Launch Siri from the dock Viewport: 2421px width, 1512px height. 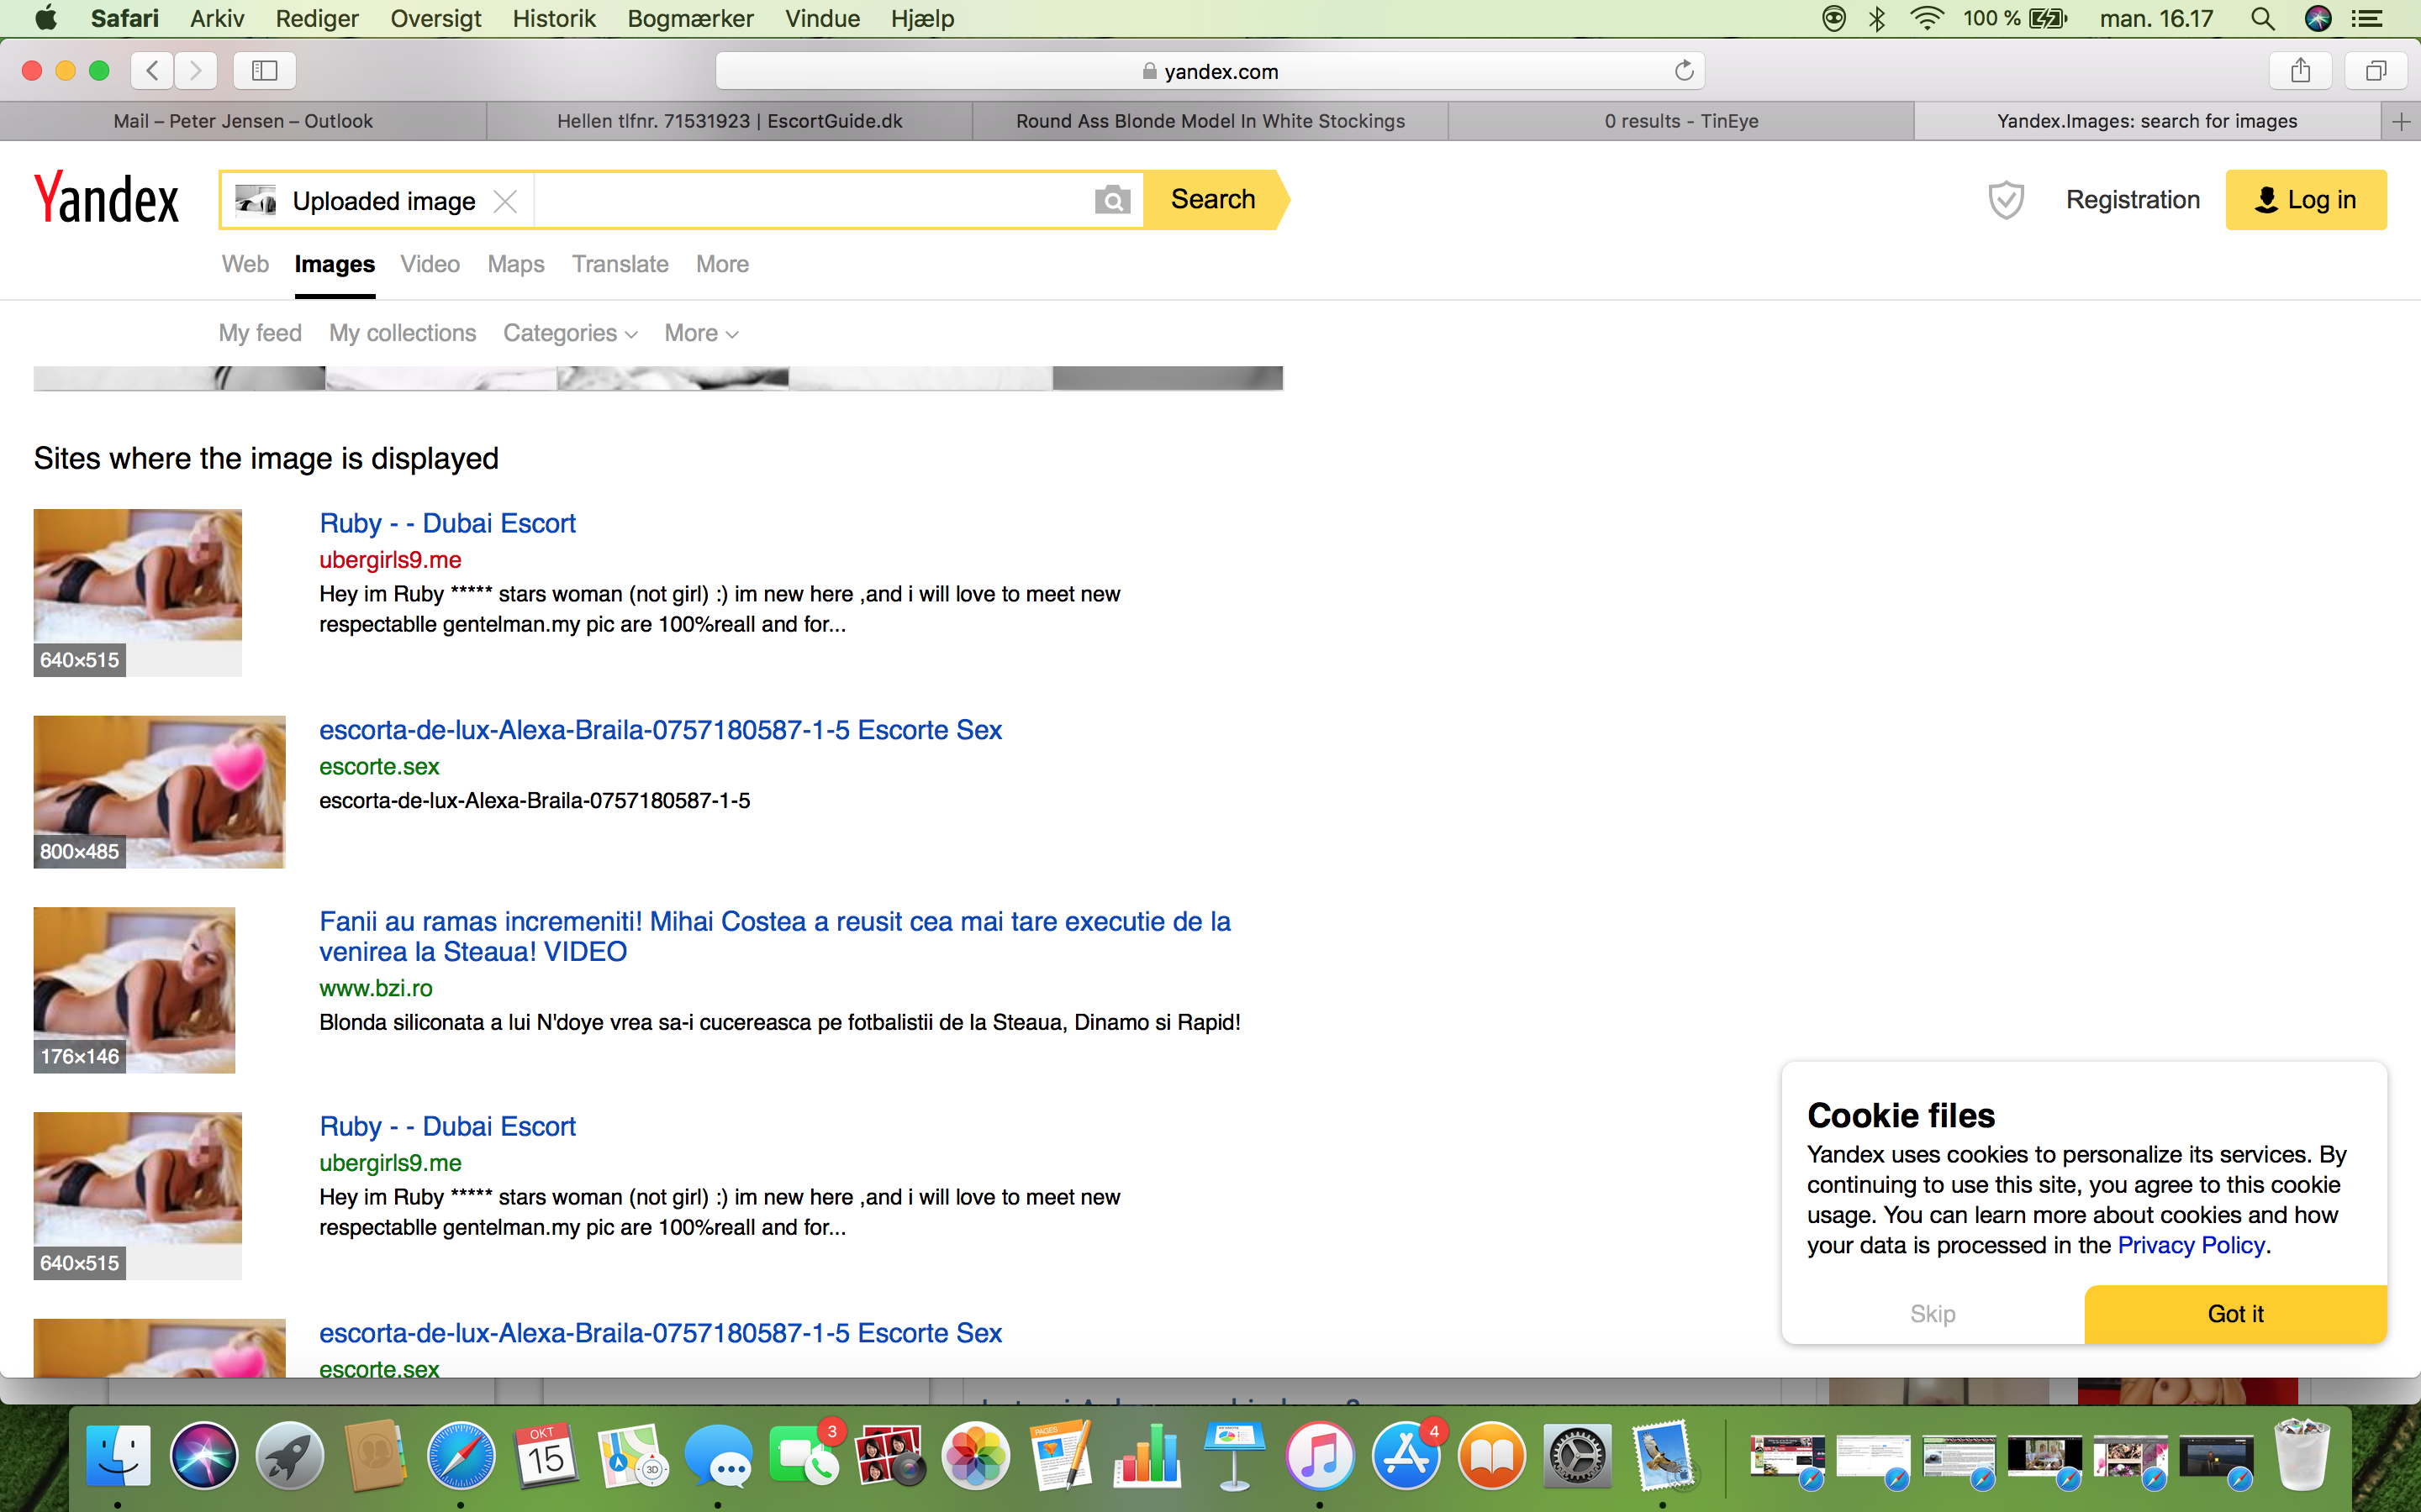(x=204, y=1456)
